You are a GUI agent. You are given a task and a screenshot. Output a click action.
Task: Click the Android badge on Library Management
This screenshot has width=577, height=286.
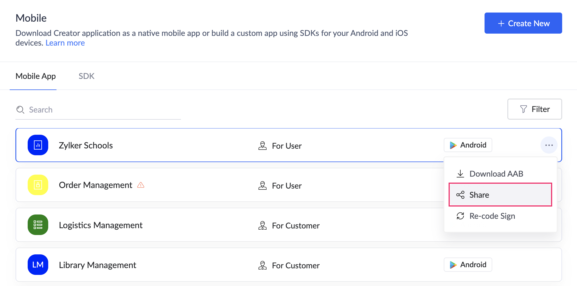coord(468,265)
